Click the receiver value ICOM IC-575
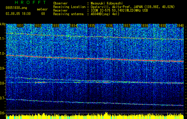This screenshot has width=187, height=119. coord(119,10)
